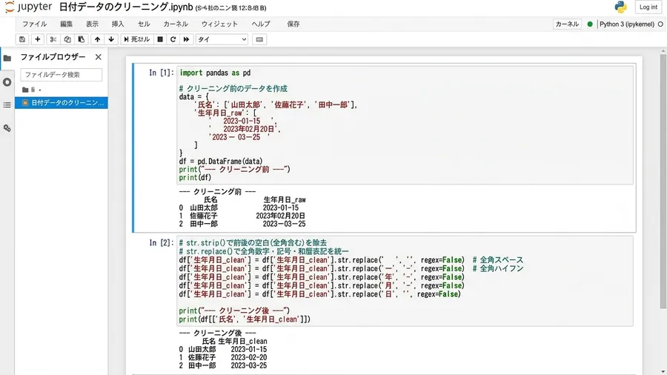Click the ファイルデータ検索 search field

point(62,74)
